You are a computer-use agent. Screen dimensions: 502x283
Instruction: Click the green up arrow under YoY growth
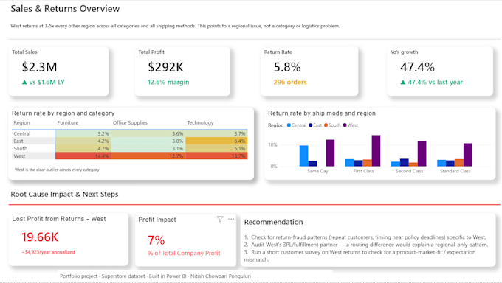coord(403,83)
